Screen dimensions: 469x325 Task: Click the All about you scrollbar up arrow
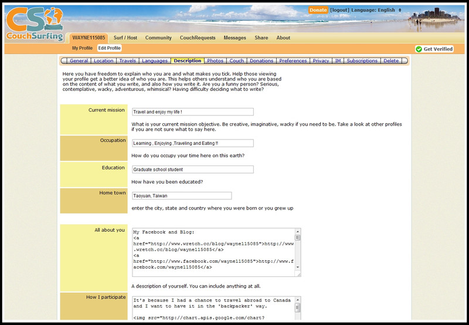(298, 232)
